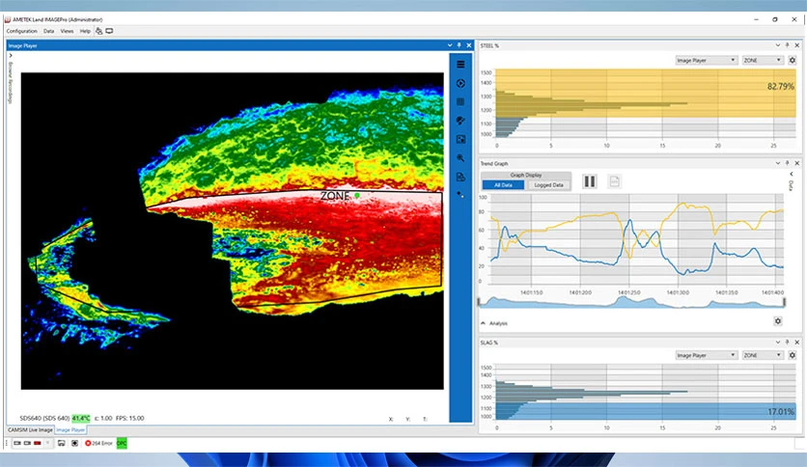Expand the Browse Recordings side panel
The height and width of the screenshot is (467, 807).
click(11, 55)
